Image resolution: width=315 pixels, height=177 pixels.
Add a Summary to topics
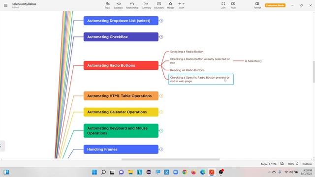coord(146,5)
